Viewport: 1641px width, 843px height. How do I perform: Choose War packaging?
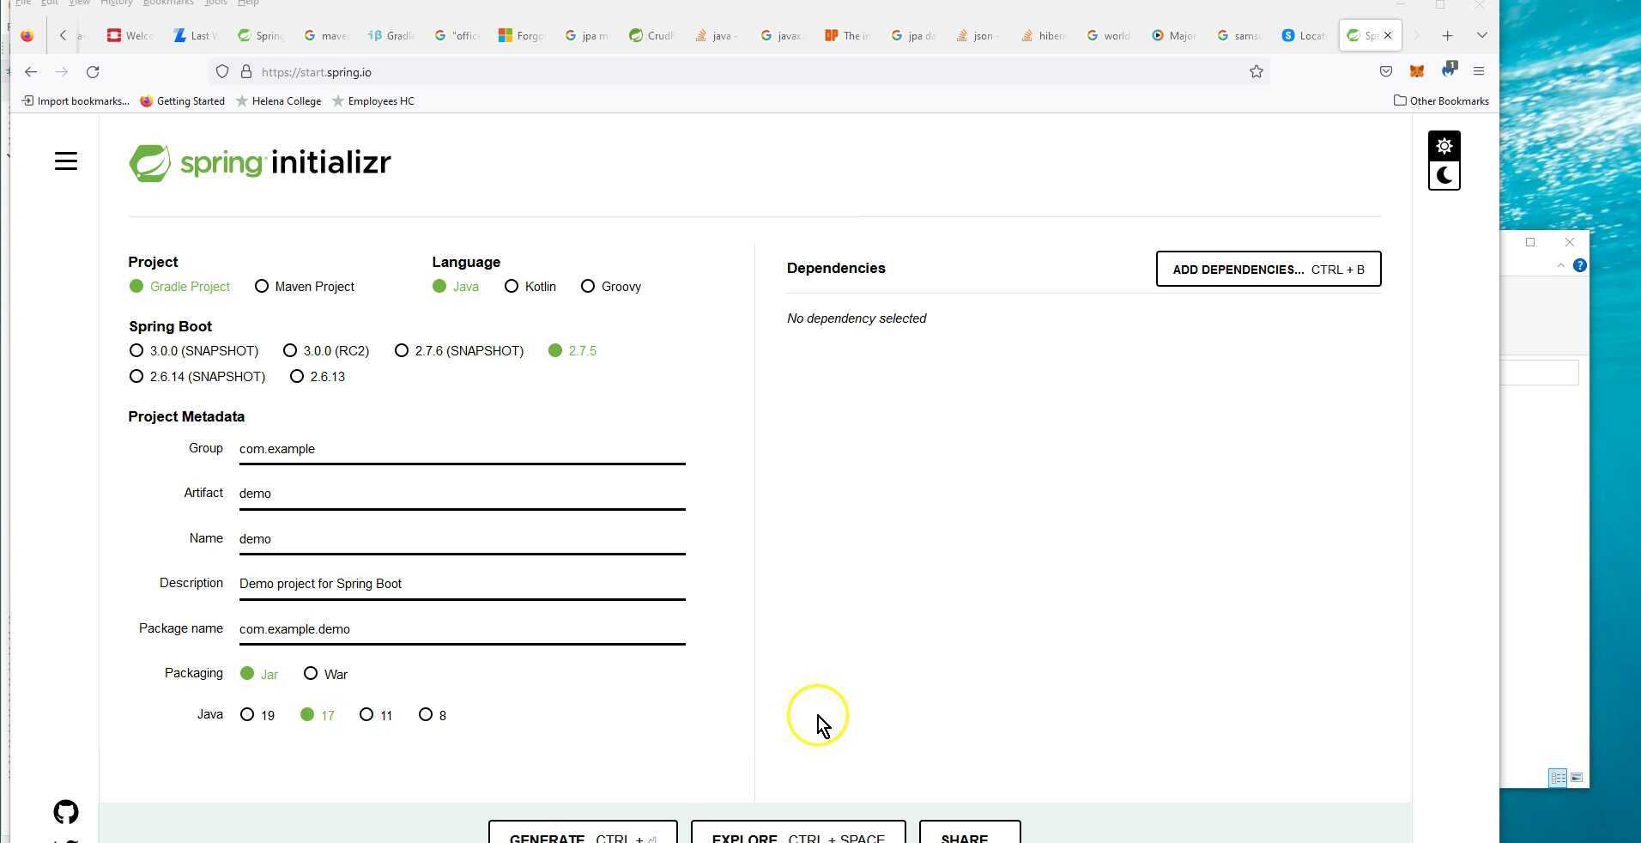pos(311,674)
